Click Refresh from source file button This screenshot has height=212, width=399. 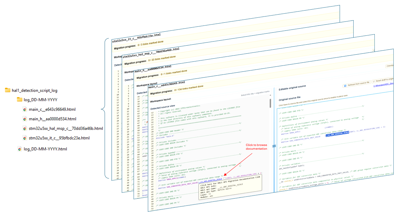point(356,85)
